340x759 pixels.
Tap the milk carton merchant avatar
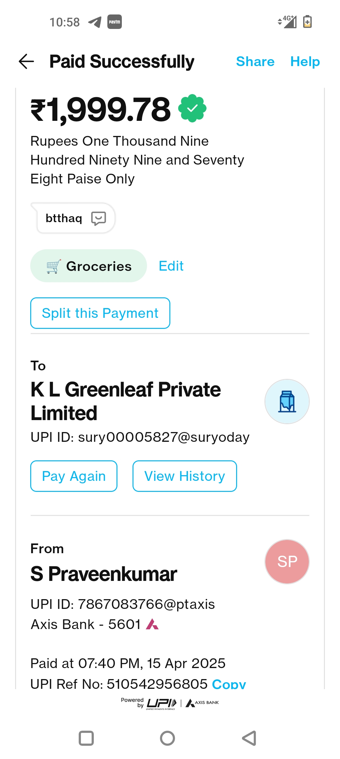point(287,402)
